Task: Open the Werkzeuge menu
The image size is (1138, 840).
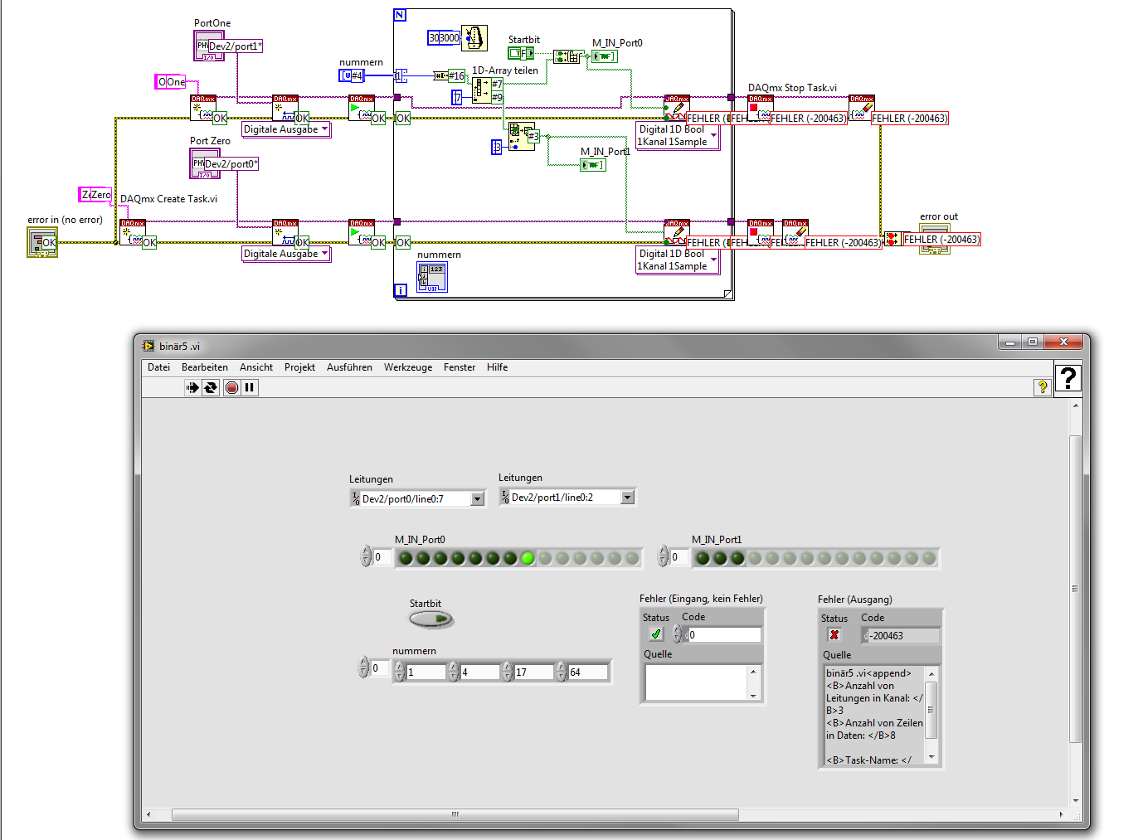Action: point(408,367)
